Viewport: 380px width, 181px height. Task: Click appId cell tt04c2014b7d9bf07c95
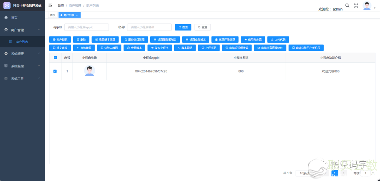151,71
